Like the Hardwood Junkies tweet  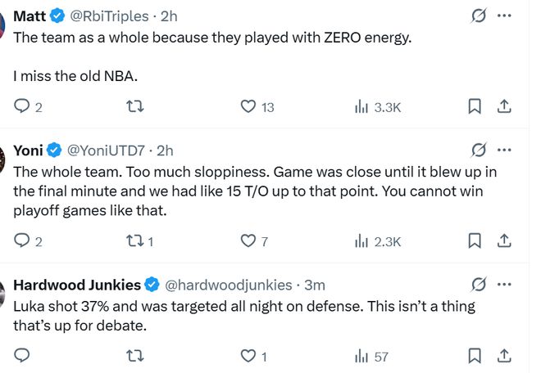(248, 356)
